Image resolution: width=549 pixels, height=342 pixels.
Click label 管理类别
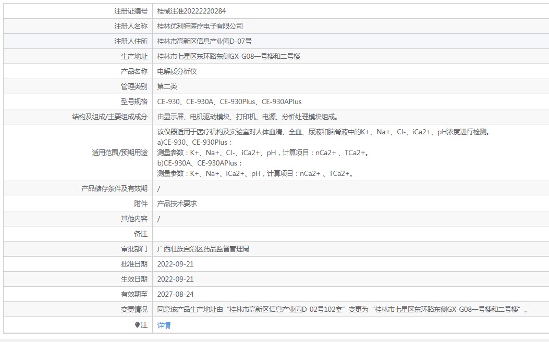coord(134,86)
